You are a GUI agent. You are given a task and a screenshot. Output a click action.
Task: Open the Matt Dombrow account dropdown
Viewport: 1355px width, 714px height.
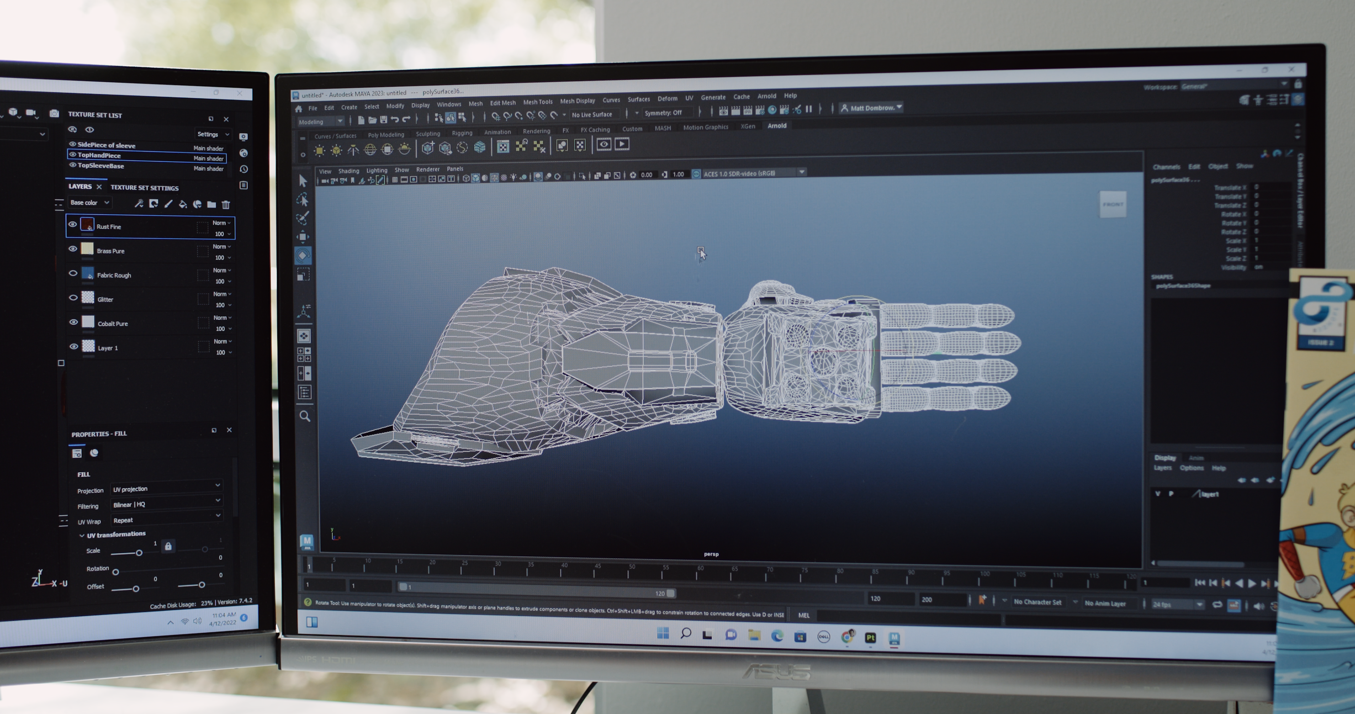click(x=872, y=108)
